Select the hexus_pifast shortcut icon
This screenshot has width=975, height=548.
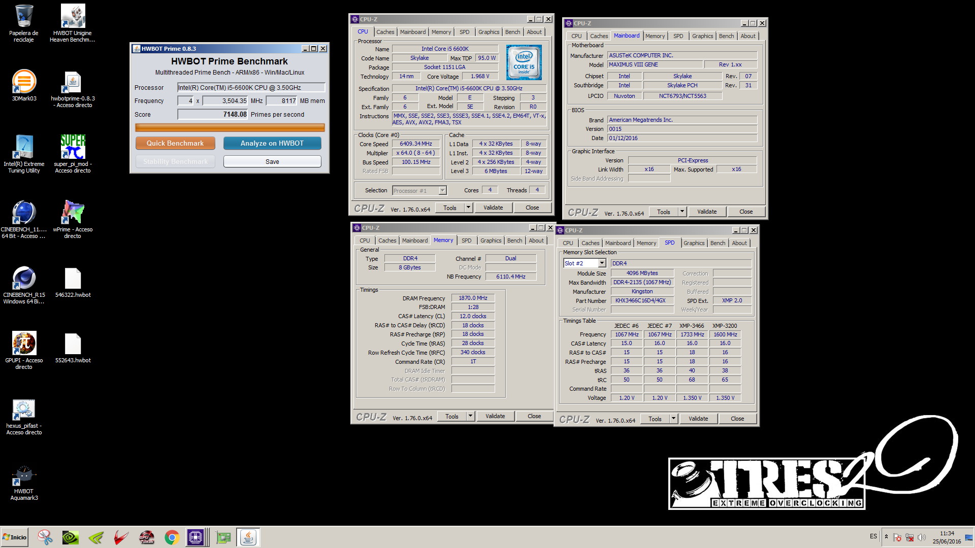24,416
